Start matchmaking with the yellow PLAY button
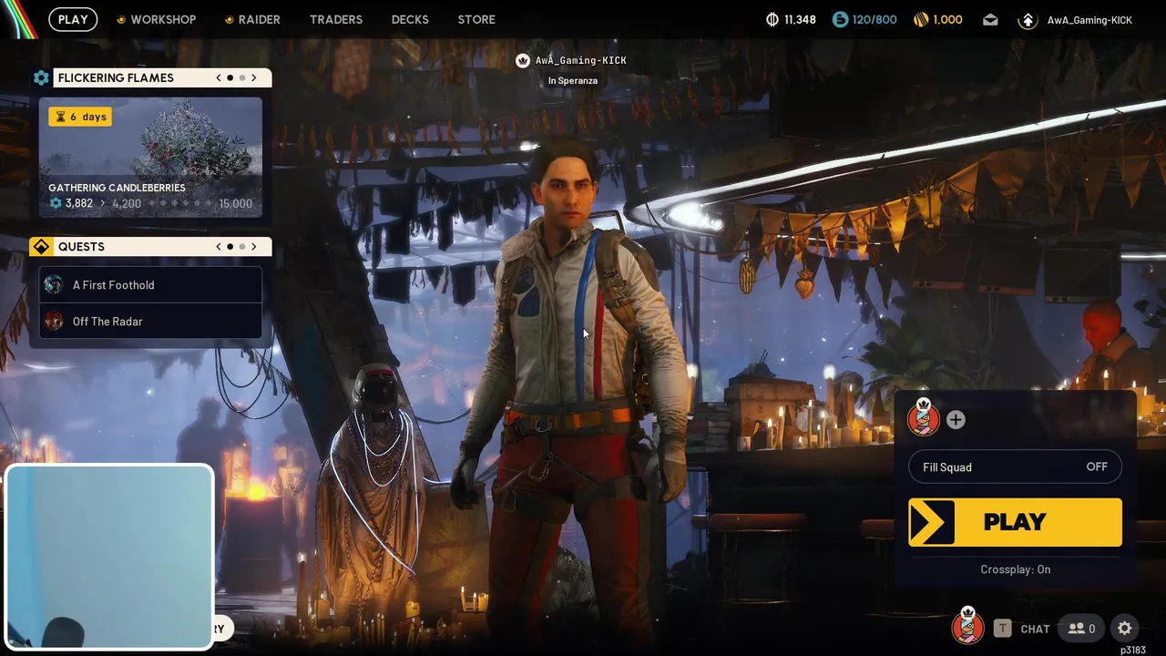Screen dimensions: 1166x656 coord(1015,522)
